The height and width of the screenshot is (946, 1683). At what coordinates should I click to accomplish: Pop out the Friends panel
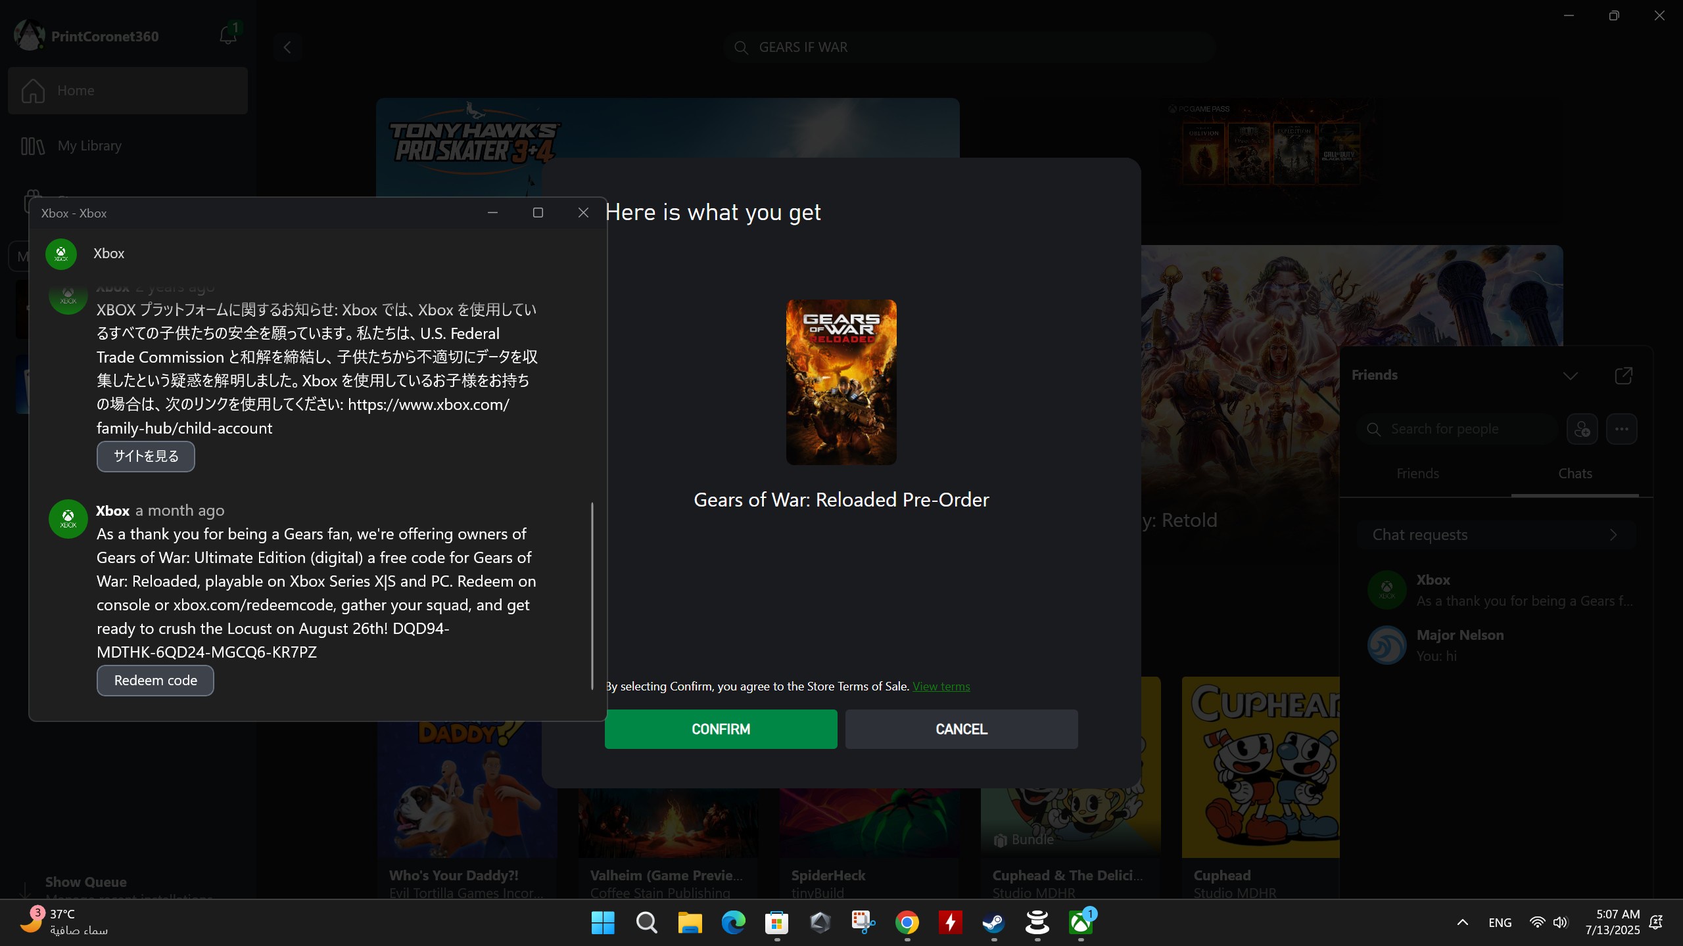tap(1624, 376)
